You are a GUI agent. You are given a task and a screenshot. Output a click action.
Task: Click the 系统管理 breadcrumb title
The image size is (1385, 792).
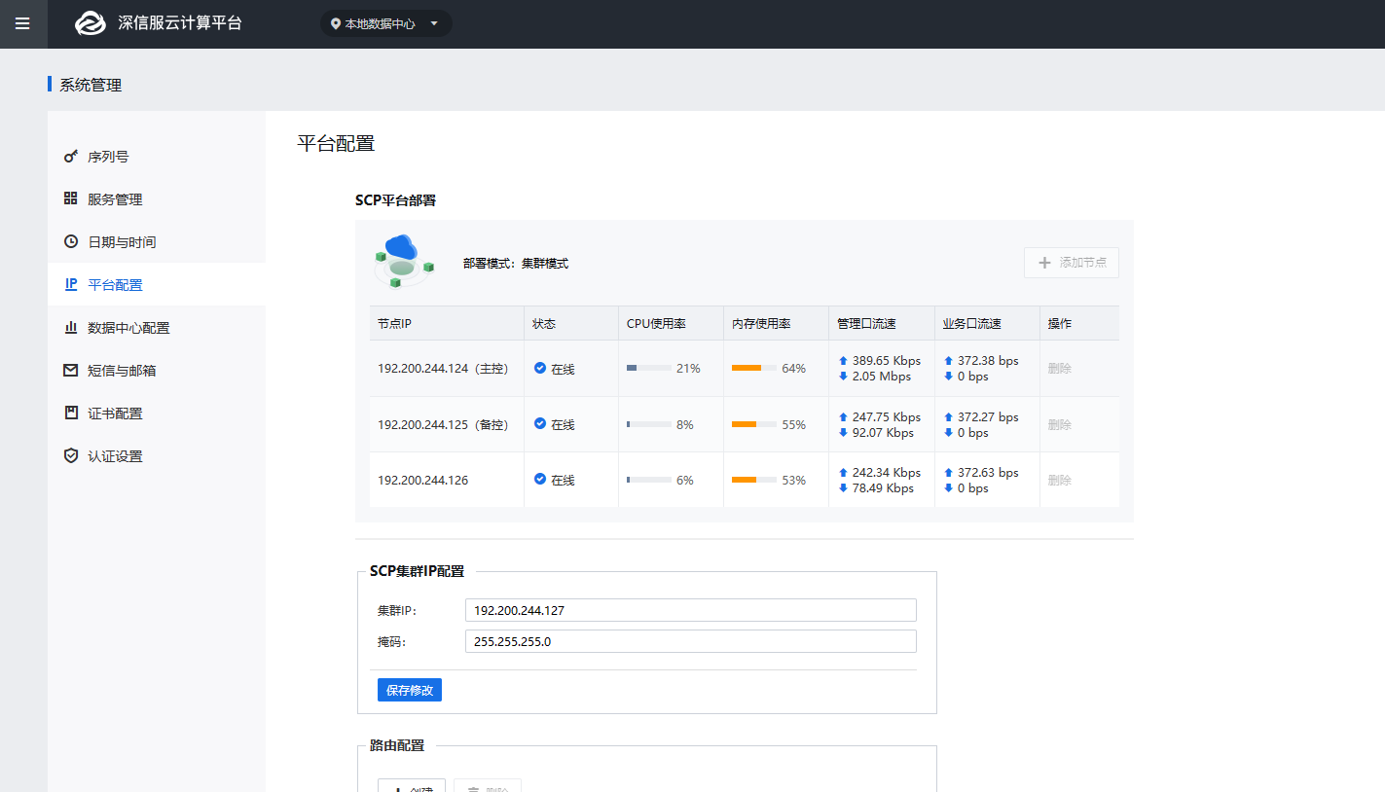pyautogui.click(x=91, y=85)
